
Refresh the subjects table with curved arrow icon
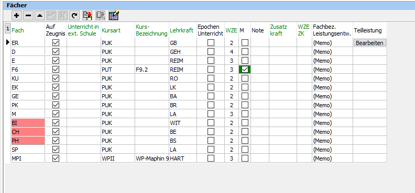74,16
